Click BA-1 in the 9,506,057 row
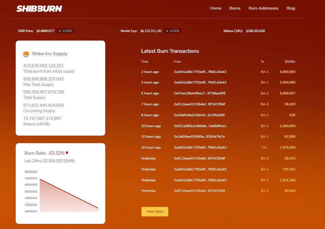The image size is (325, 229). (264, 93)
